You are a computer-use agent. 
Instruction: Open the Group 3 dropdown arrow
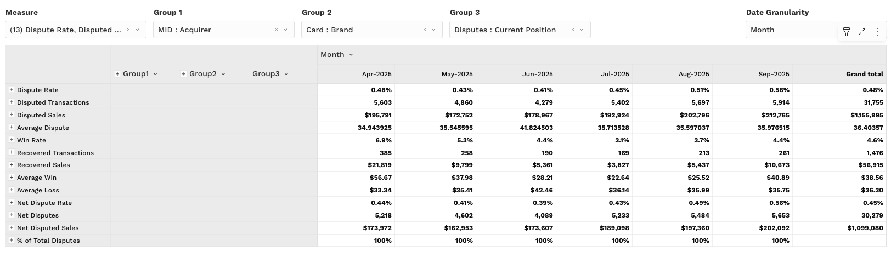(x=582, y=30)
